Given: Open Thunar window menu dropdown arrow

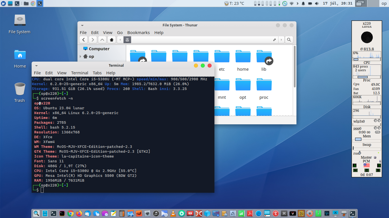Looking at the screenshot, I should 82,25.
